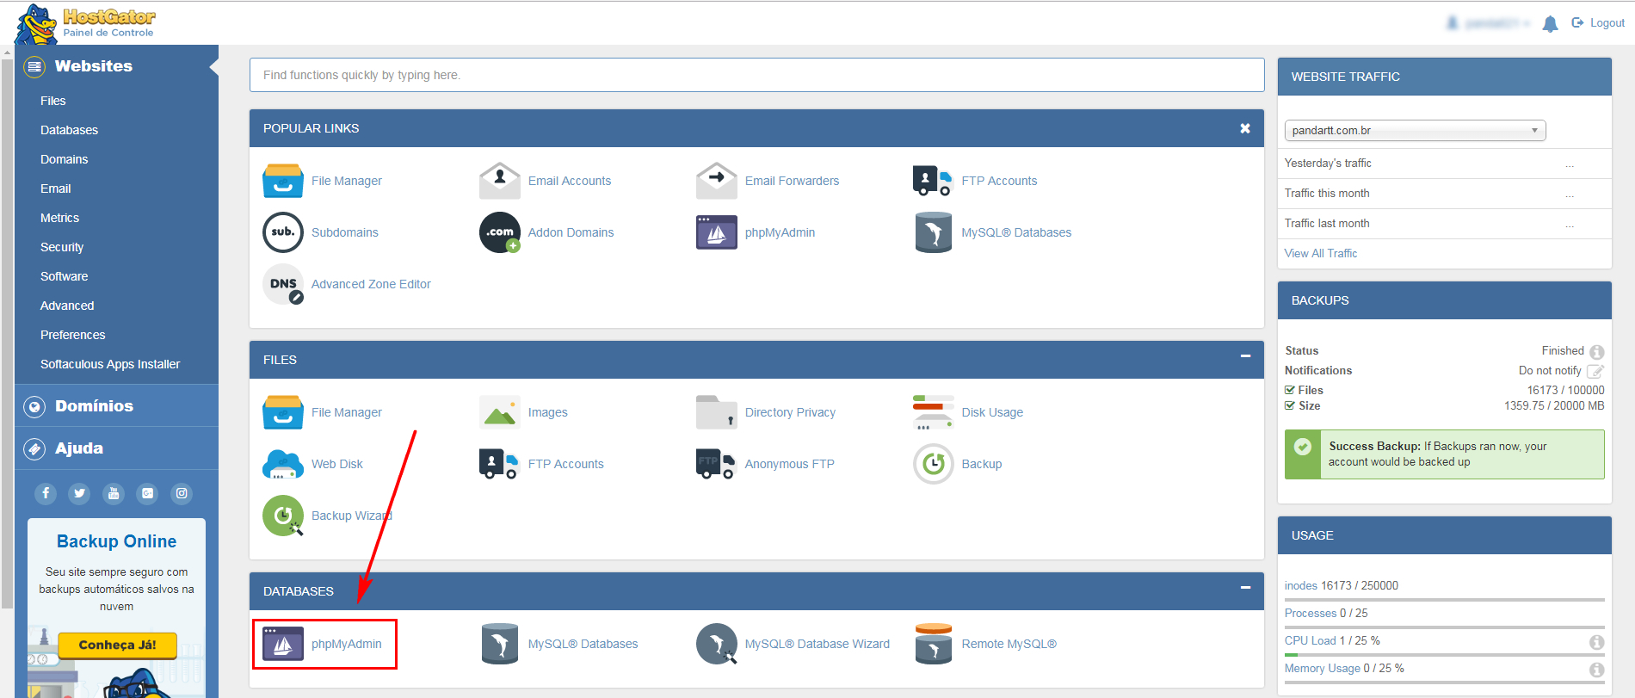Focus the find functions search field

756,75
